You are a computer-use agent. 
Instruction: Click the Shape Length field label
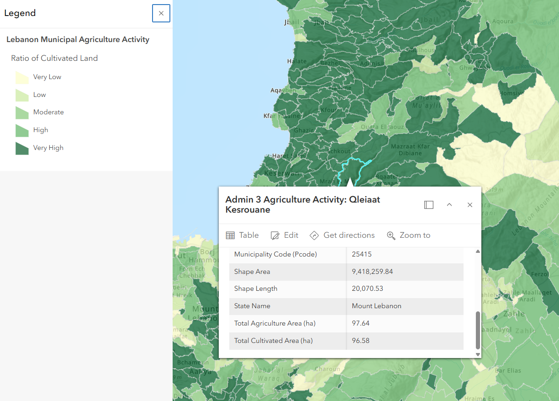tap(256, 289)
